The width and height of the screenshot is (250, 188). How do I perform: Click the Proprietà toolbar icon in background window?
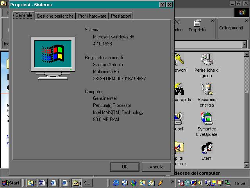pyautogui.click(x=197, y=26)
